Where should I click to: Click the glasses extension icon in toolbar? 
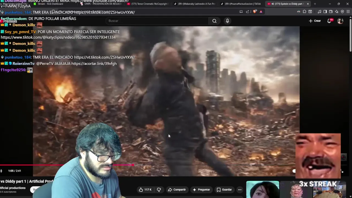click(299, 12)
